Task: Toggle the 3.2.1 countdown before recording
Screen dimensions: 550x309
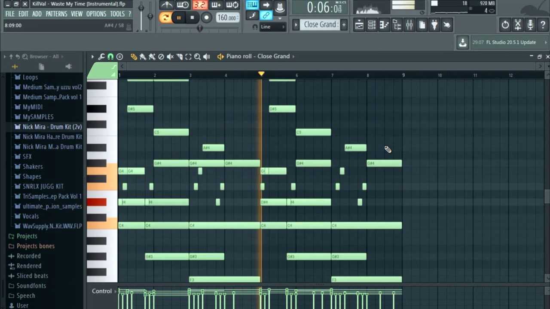Action: [200, 5]
